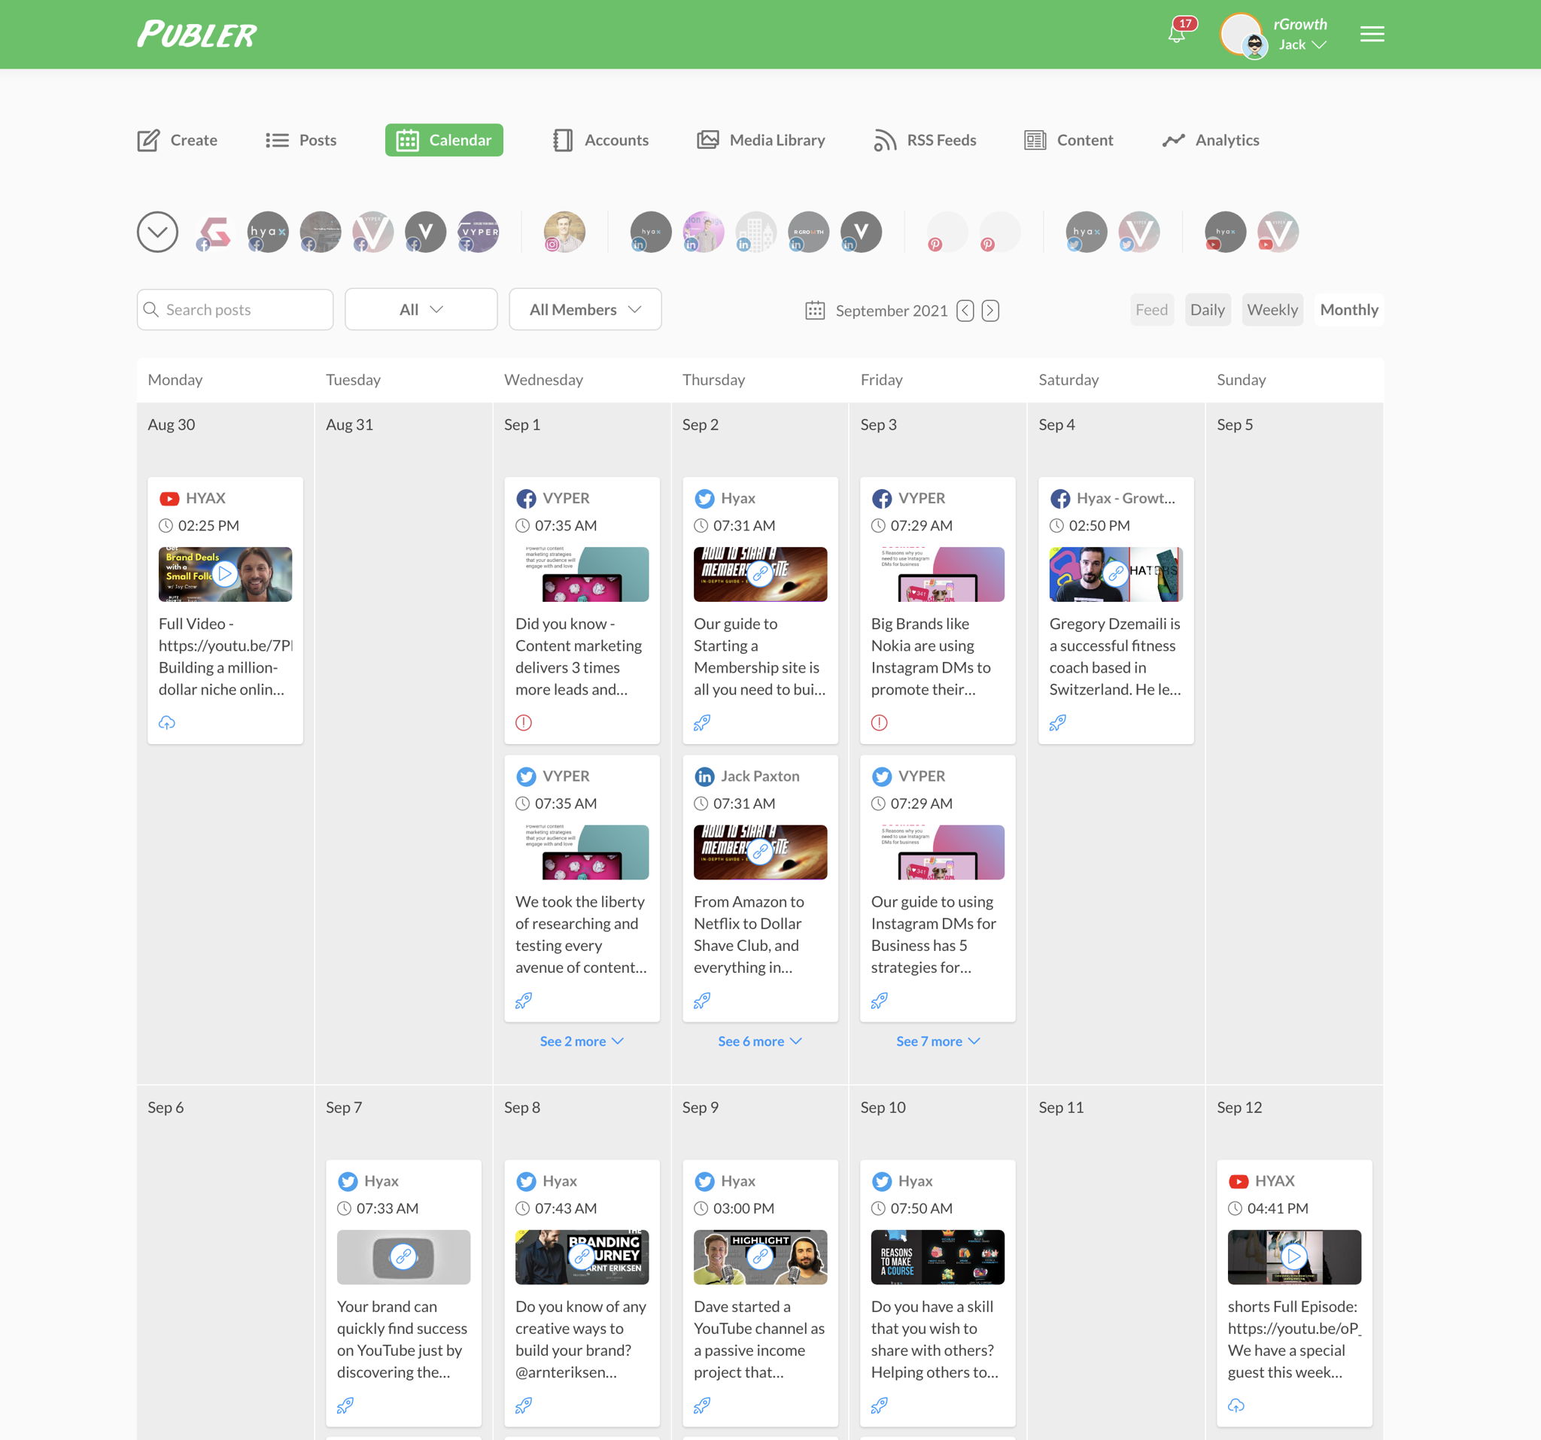See 7 more posts on Friday Sep 3

pyautogui.click(x=938, y=1041)
